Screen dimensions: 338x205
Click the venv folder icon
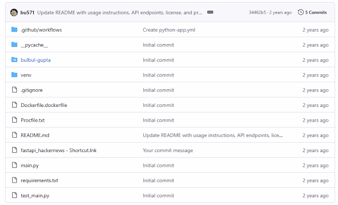click(14, 75)
